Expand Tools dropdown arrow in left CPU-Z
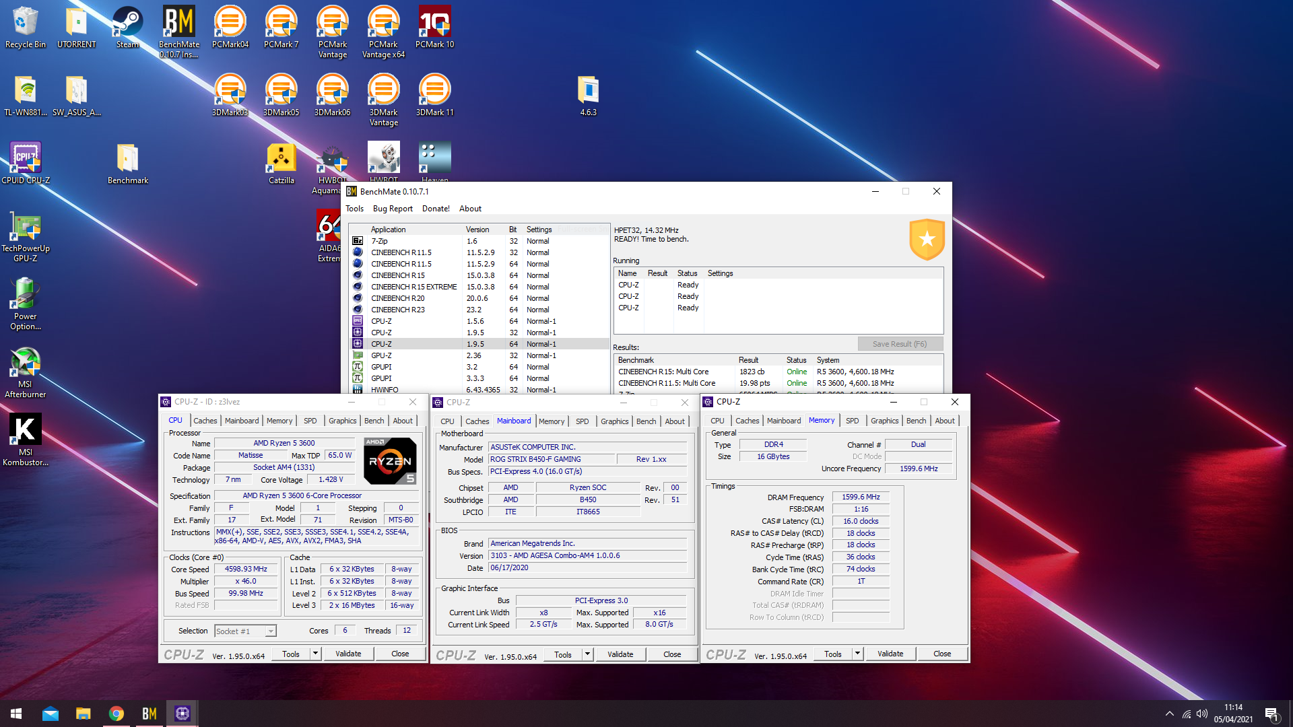Screen dimensions: 1293x727 click(314, 654)
